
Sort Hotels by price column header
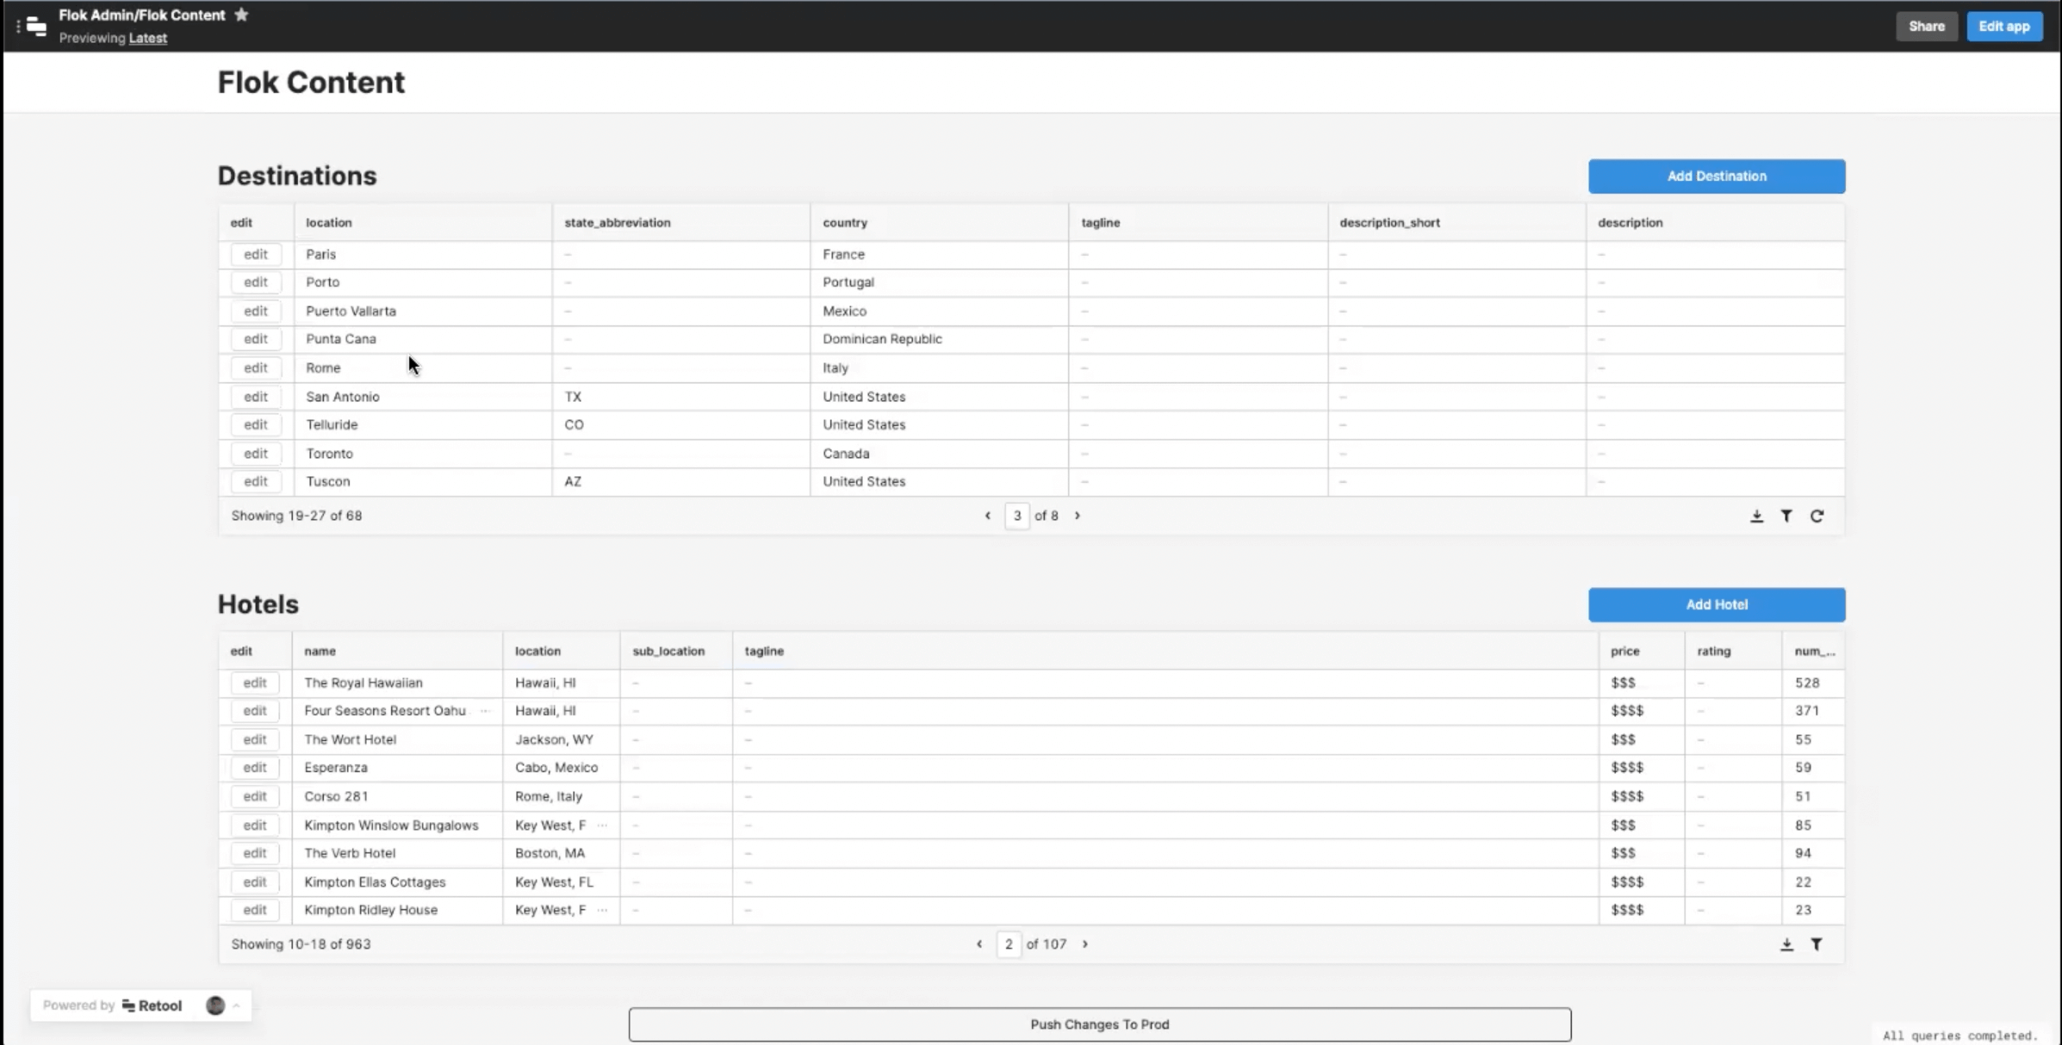(x=1642, y=652)
